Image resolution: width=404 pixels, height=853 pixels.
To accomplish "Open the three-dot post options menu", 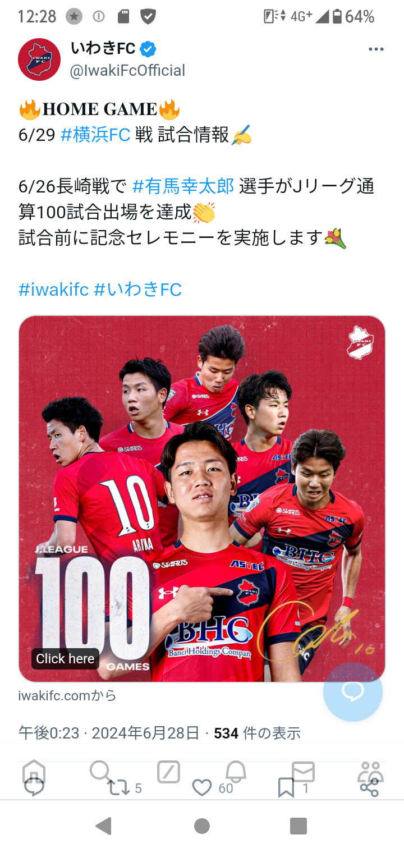I will (376, 49).
